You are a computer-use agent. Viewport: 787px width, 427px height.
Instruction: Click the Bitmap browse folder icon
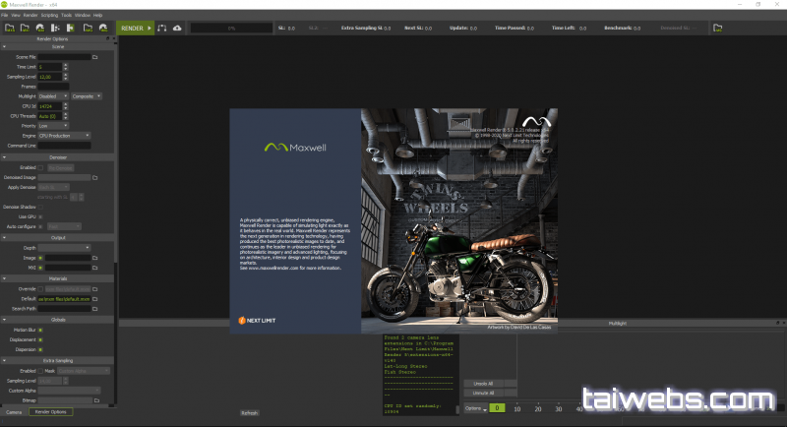tap(95, 401)
